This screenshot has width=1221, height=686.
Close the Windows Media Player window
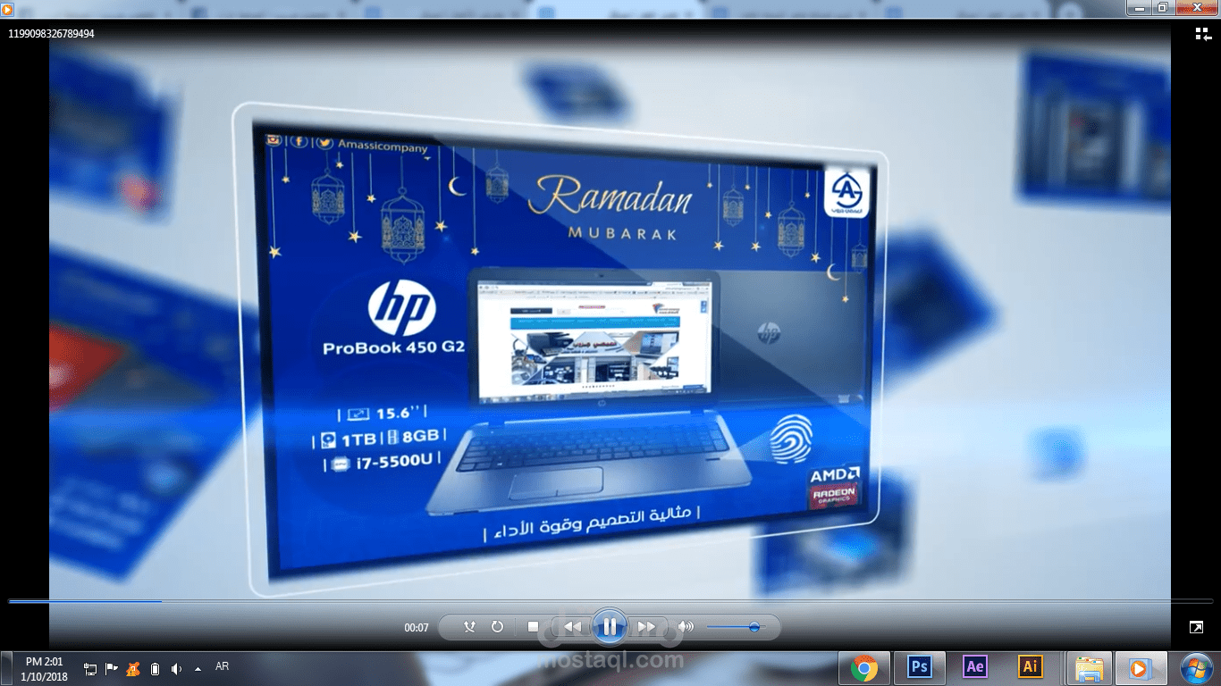click(x=1196, y=7)
